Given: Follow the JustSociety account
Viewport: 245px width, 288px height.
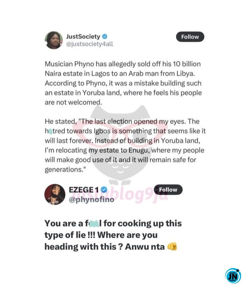Looking at the screenshot, I should tap(190, 37).
